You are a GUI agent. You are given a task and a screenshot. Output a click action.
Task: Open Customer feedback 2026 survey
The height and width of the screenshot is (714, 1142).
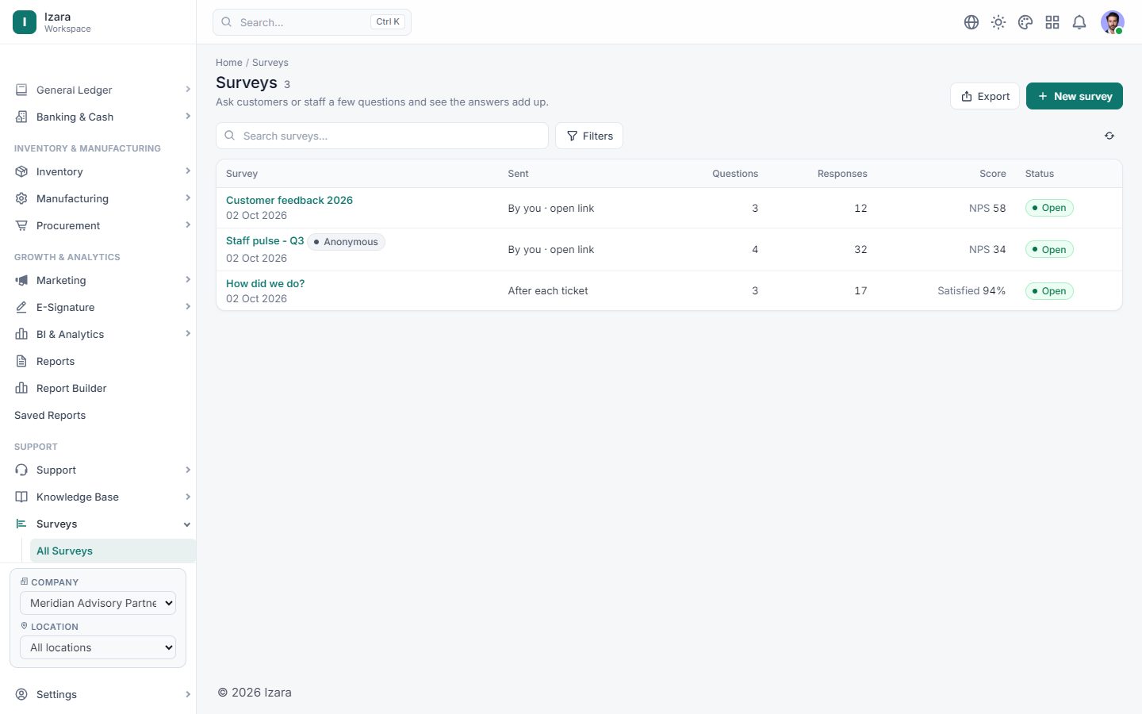click(289, 200)
